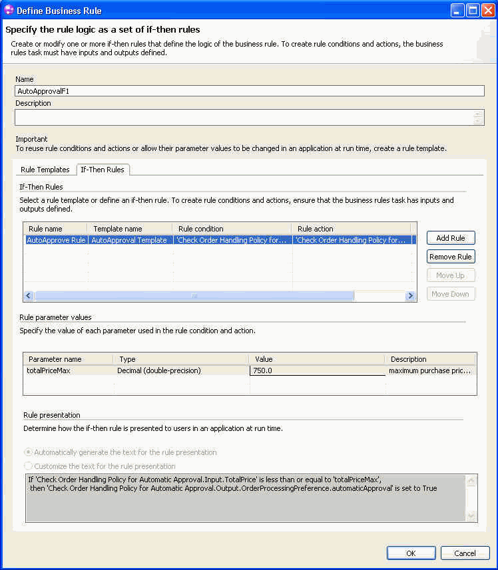This screenshot has height=570, width=498.
Task: Click in the Name text field
Action: (x=249, y=91)
